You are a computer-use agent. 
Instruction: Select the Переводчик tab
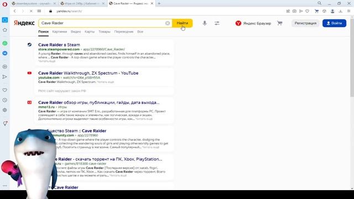click(x=124, y=32)
